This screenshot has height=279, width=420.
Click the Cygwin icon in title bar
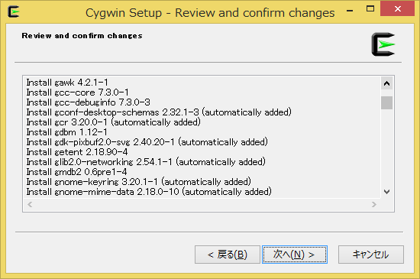point(14,11)
